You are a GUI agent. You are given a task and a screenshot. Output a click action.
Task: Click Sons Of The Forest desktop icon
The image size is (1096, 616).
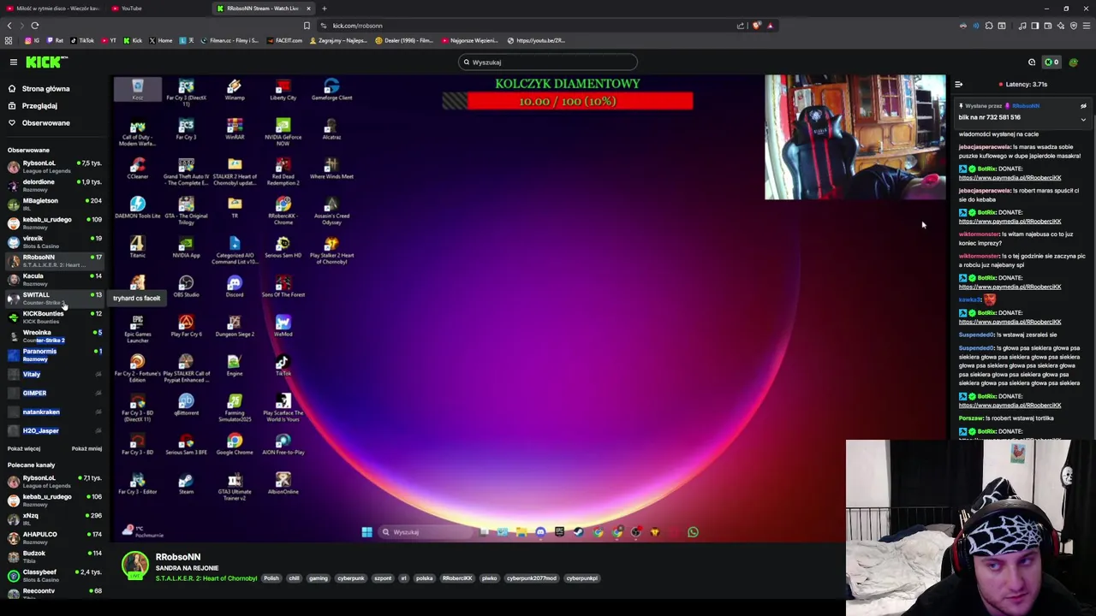pyautogui.click(x=283, y=287)
